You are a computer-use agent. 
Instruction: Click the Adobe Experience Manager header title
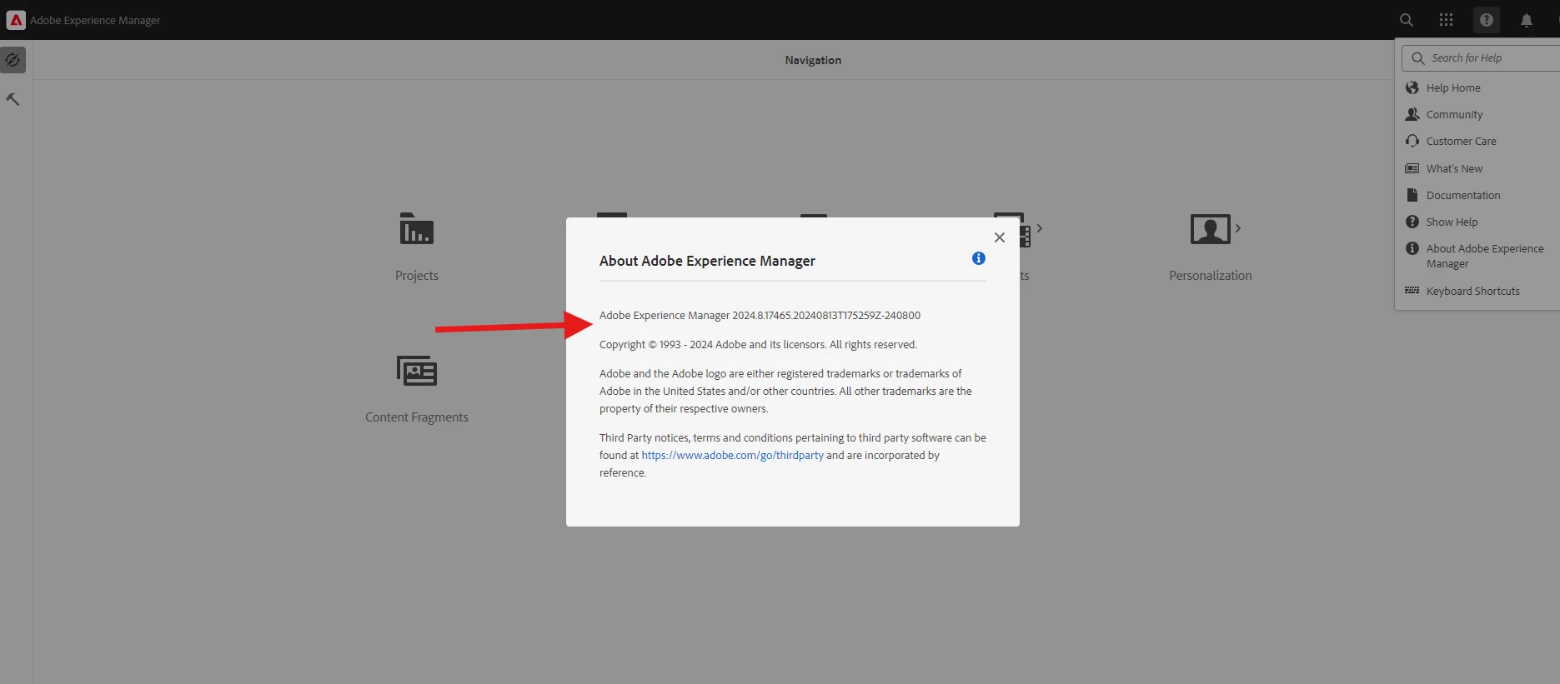95,20
